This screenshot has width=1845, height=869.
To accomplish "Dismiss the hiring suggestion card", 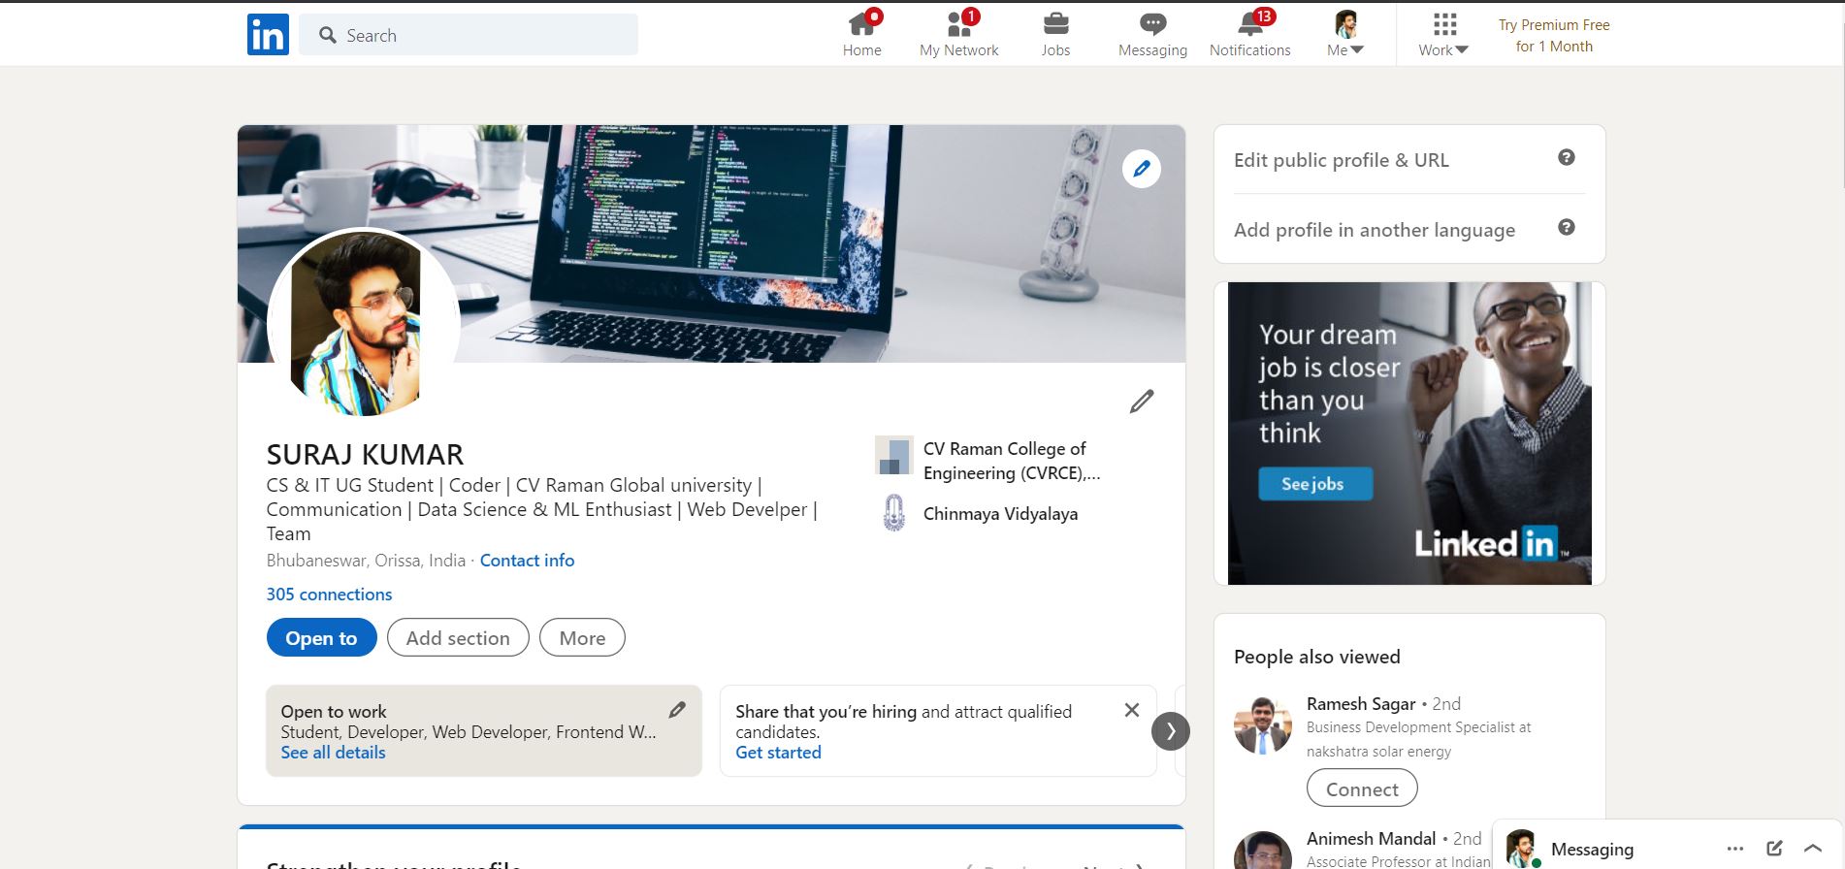I will point(1131,710).
